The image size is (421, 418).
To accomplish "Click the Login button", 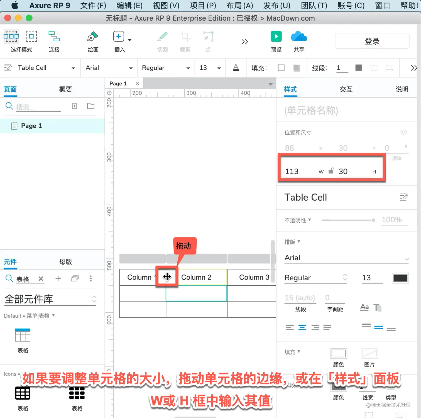I will click(372, 41).
